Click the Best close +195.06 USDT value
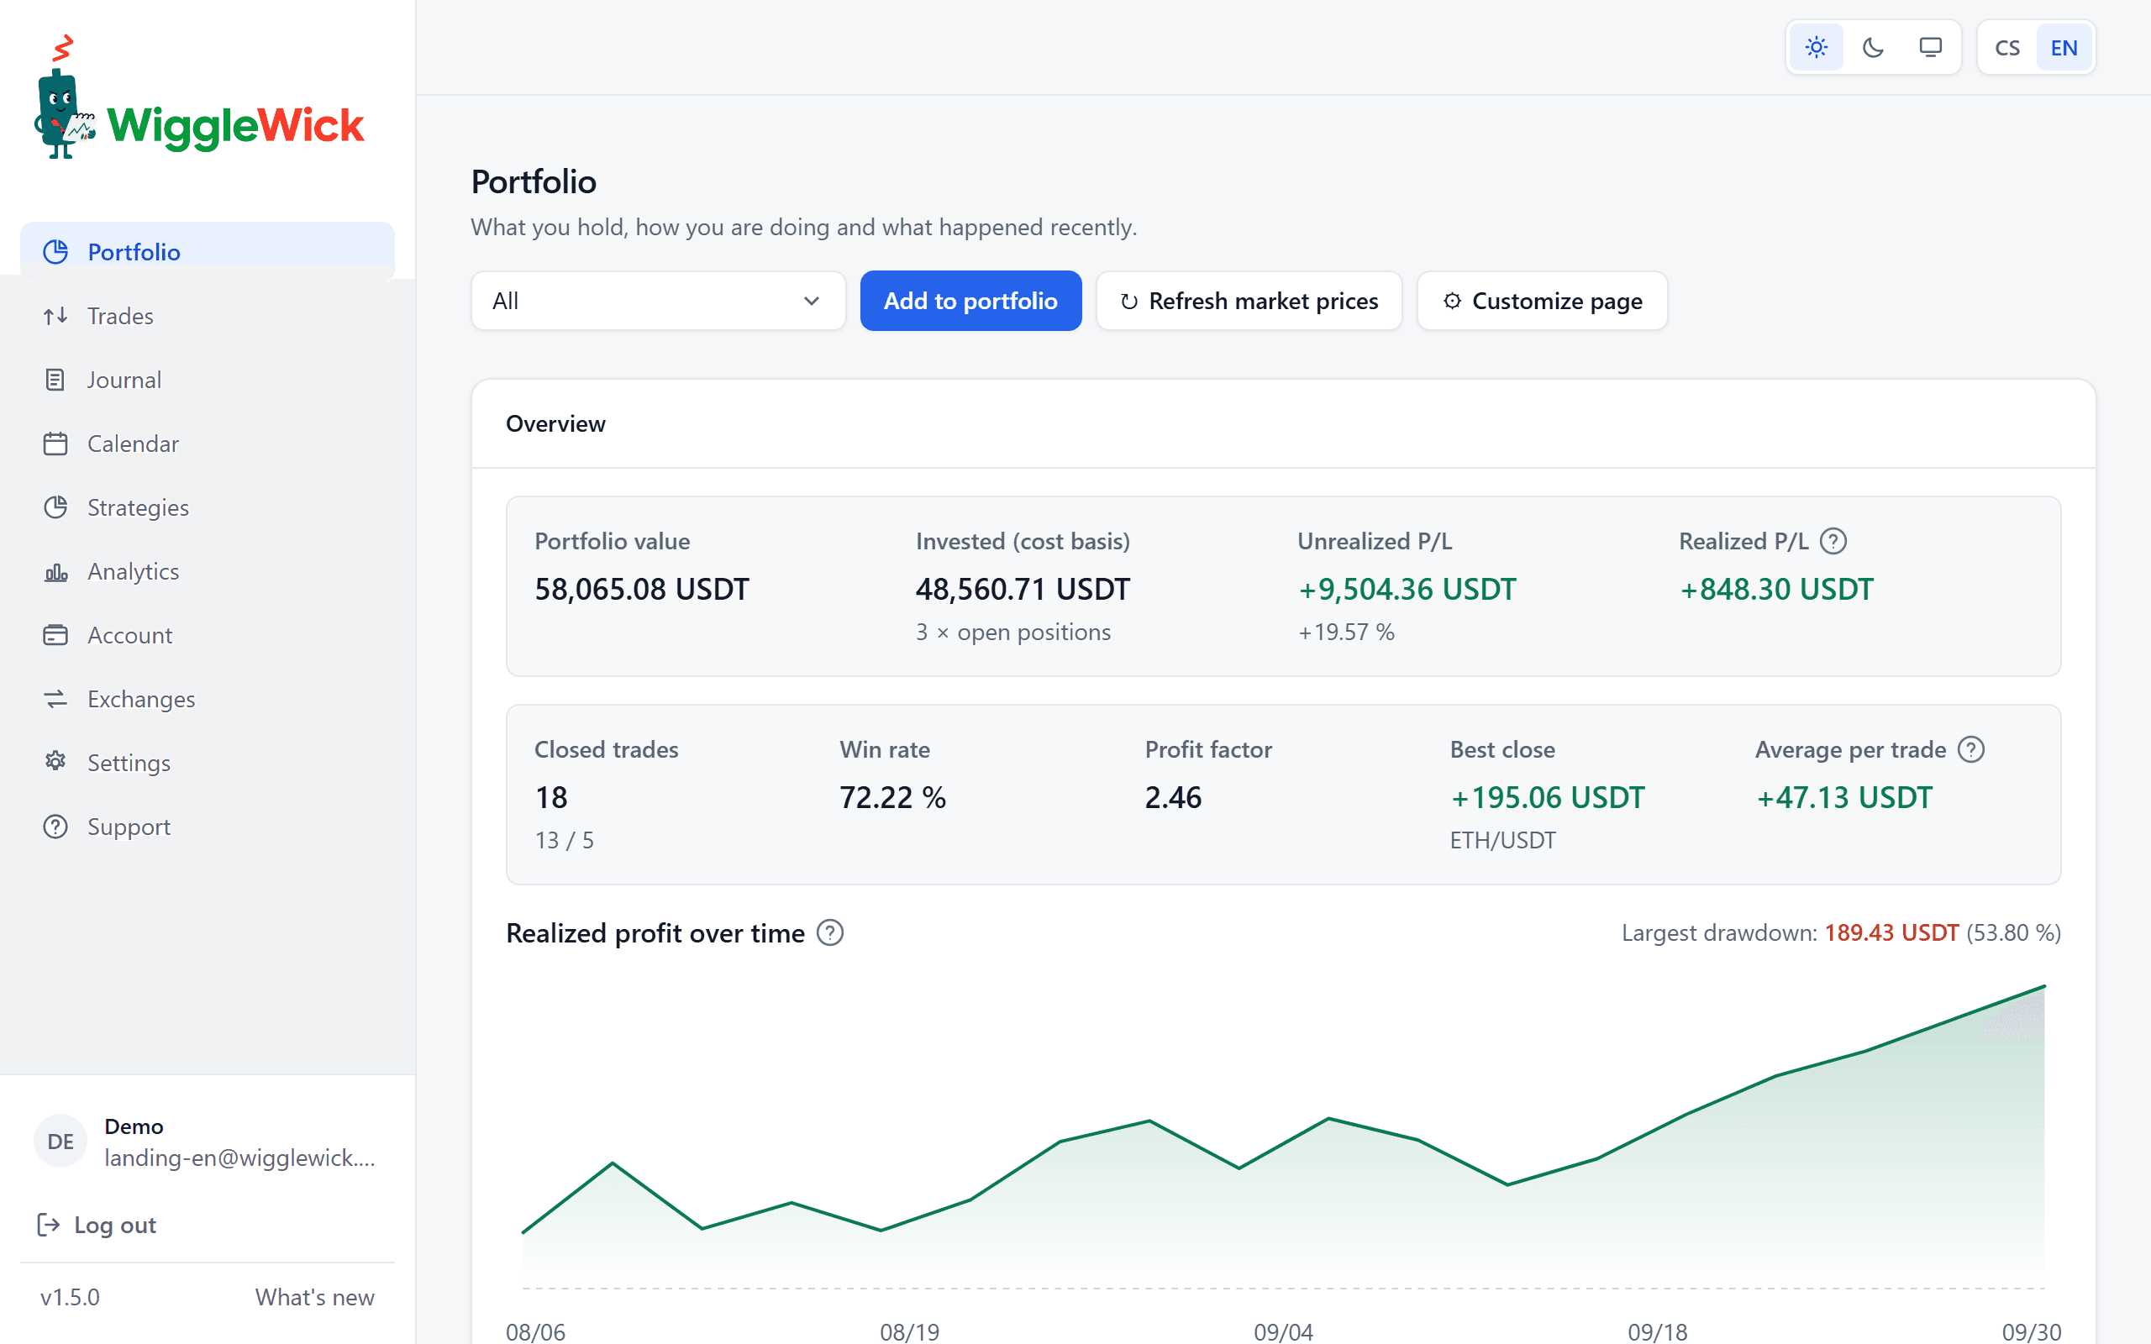The image size is (2151, 1344). [x=1548, y=797]
